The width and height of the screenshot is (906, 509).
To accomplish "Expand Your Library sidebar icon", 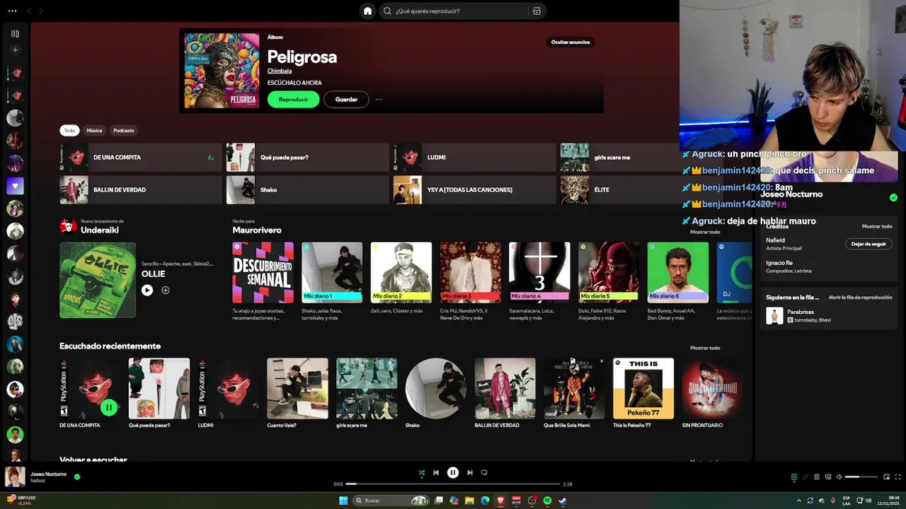I will (15, 33).
